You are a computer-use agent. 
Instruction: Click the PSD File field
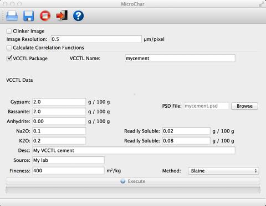(206, 106)
